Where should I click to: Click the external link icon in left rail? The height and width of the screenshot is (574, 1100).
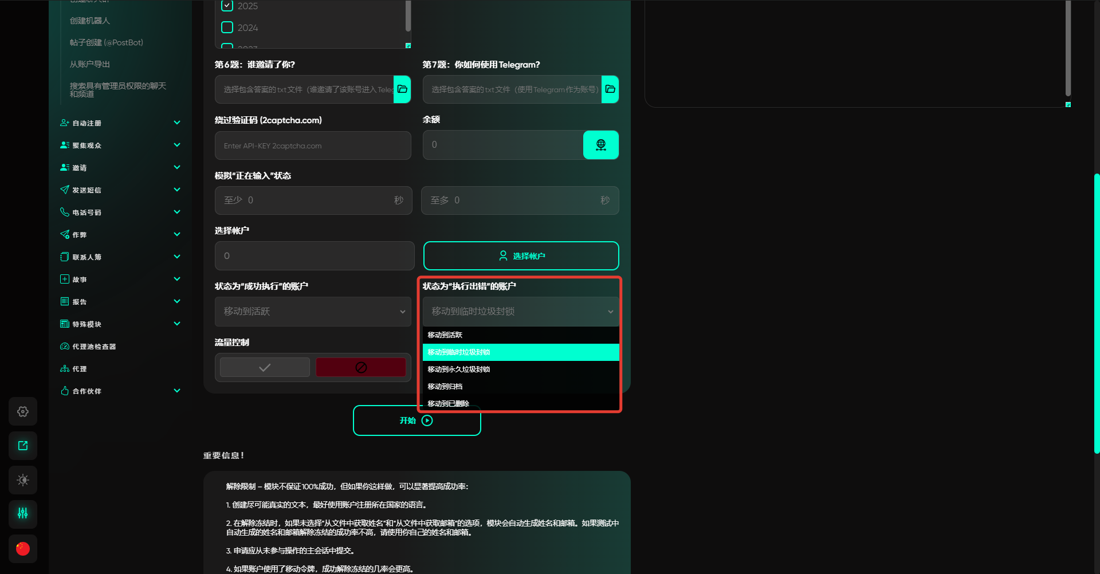23,446
